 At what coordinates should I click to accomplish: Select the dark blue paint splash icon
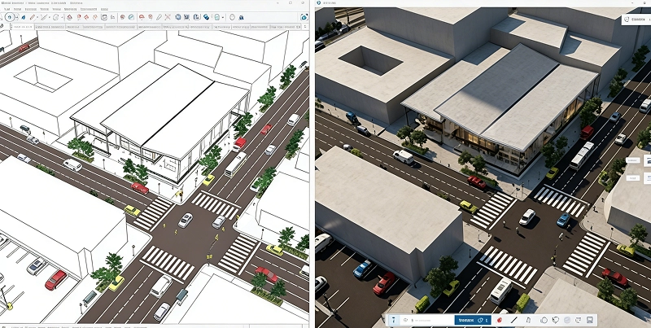click(207, 17)
